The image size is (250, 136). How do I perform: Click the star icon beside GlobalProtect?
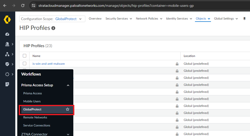(x=68, y=109)
